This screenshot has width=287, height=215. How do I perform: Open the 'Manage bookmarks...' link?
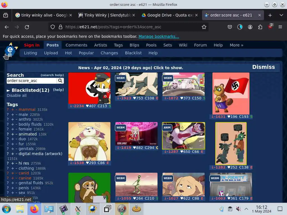(159, 36)
